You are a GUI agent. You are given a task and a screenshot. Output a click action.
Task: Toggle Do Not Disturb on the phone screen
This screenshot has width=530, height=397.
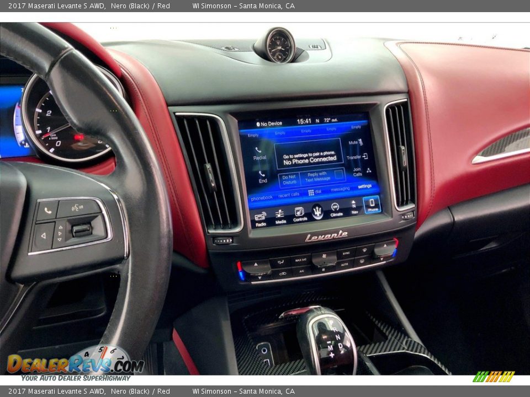coord(289,180)
